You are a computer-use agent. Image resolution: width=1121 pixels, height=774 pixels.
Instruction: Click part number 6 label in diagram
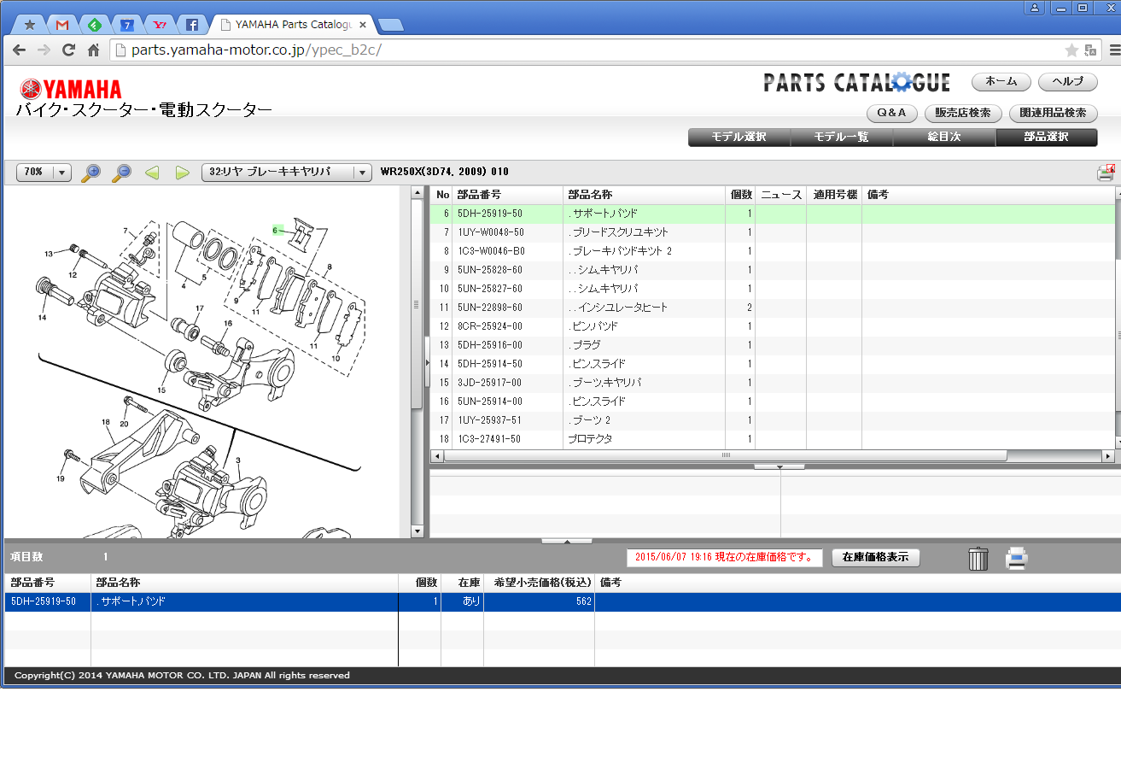coord(276,230)
